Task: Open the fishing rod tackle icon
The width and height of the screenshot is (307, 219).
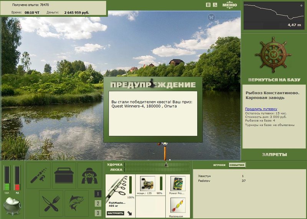Action: (38, 175)
